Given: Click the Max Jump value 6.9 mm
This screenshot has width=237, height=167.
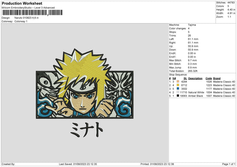Looking at the screenshot, I should (x=192, y=67).
